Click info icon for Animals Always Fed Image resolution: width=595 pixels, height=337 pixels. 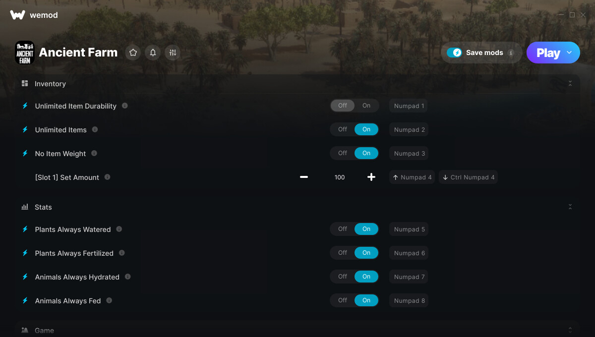pos(109,300)
